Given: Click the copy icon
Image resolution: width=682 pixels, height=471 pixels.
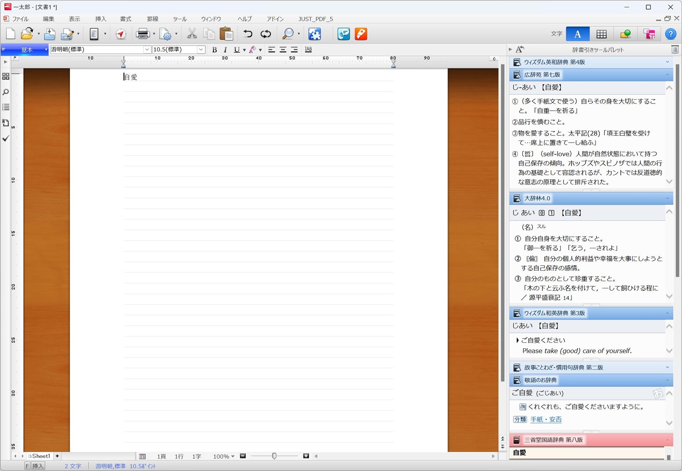Looking at the screenshot, I should [x=209, y=34].
